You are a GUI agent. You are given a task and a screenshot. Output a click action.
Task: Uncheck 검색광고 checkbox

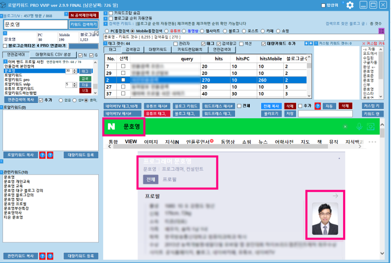(x=218, y=44)
